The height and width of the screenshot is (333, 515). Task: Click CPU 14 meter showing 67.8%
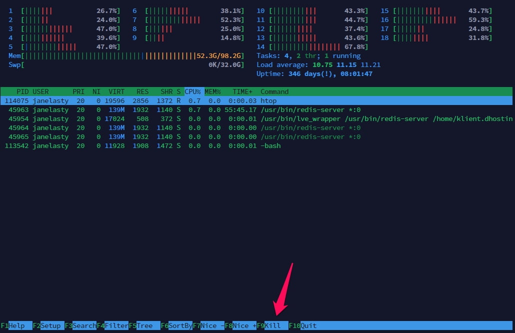(x=312, y=47)
